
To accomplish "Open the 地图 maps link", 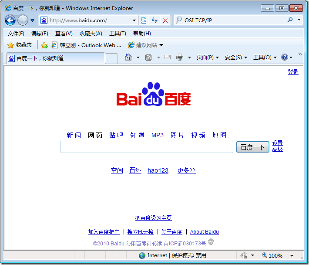I will click(219, 135).
